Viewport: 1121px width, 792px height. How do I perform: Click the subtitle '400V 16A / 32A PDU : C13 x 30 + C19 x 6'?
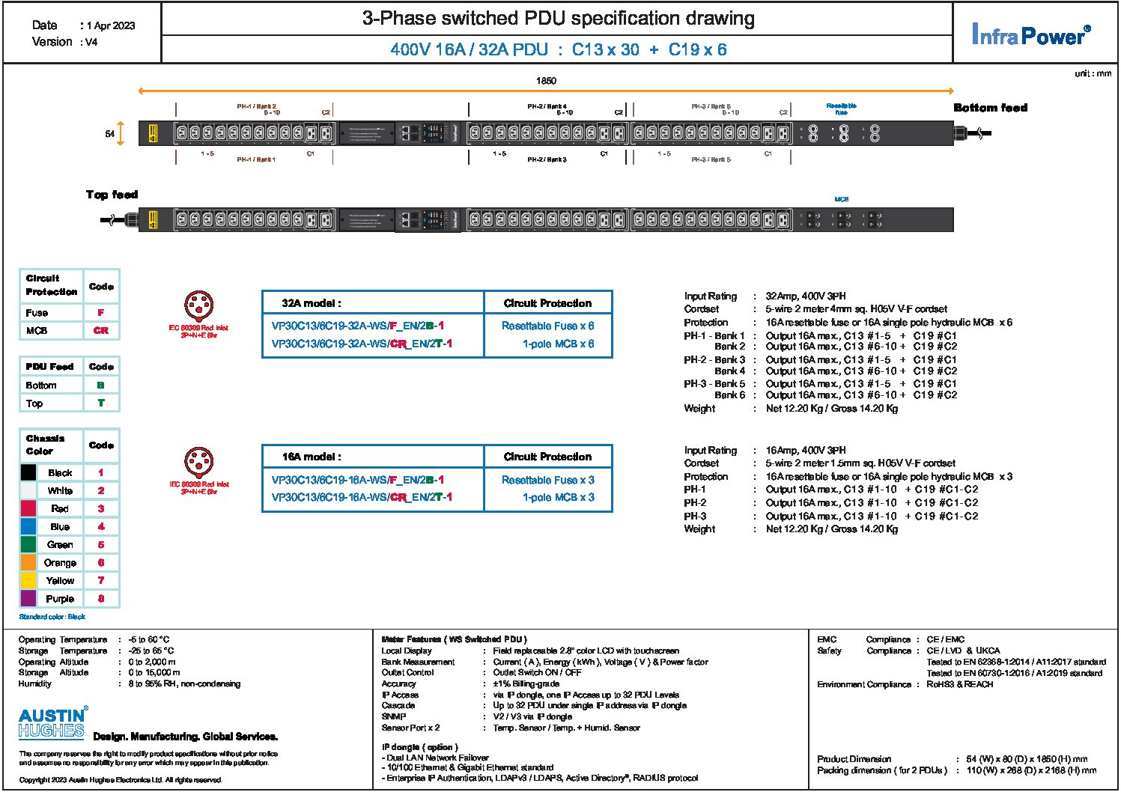point(559,49)
